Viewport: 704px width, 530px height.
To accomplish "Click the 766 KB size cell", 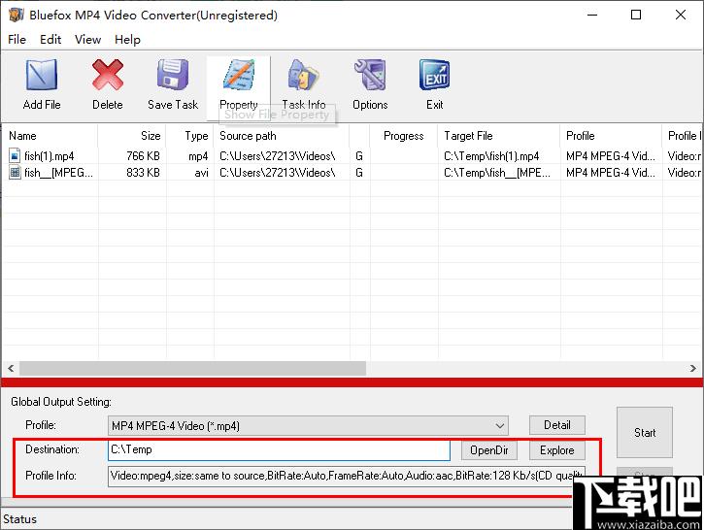I will coord(143,156).
